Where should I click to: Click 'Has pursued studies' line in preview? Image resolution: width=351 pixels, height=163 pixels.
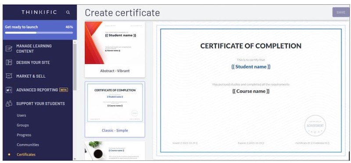pyautogui.click(x=251, y=84)
